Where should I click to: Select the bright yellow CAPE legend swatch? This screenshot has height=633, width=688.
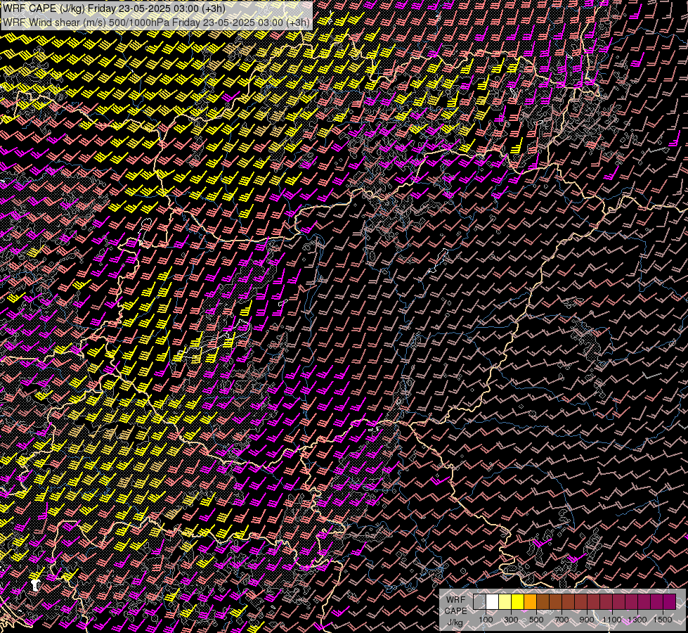[518, 601]
